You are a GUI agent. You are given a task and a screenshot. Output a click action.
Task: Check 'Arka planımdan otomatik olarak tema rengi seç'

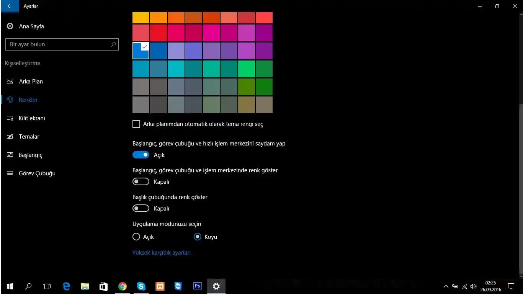pyautogui.click(x=136, y=124)
